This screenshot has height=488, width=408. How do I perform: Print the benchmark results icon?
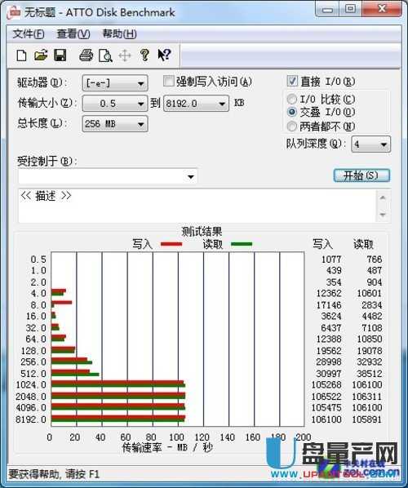click(86, 55)
